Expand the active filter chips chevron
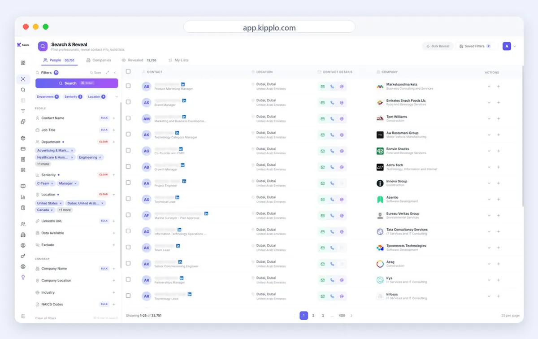The image size is (538, 339). (x=117, y=96)
